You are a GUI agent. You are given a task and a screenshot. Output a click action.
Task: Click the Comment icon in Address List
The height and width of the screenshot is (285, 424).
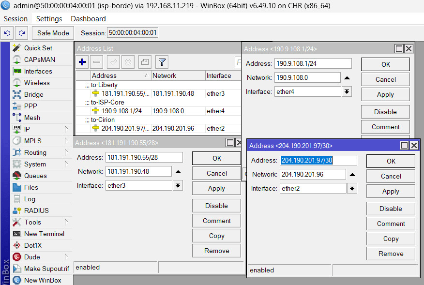click(145, 62)
